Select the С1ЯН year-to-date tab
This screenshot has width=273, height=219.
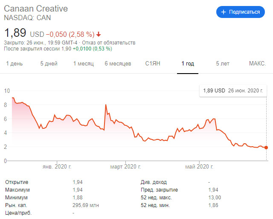(153, 64)
